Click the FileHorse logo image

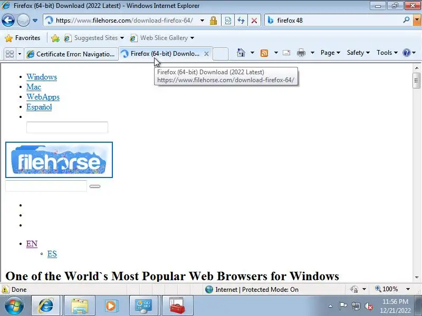tap(59, 160)
